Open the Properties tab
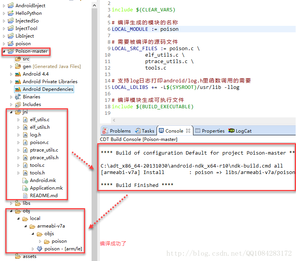Image resolution: width=296 pixels, height=261 pixels. 210,131
